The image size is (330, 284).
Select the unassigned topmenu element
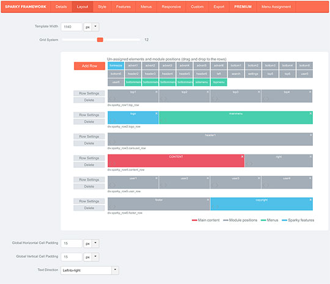pyautogui.click(x=219, y=82)
